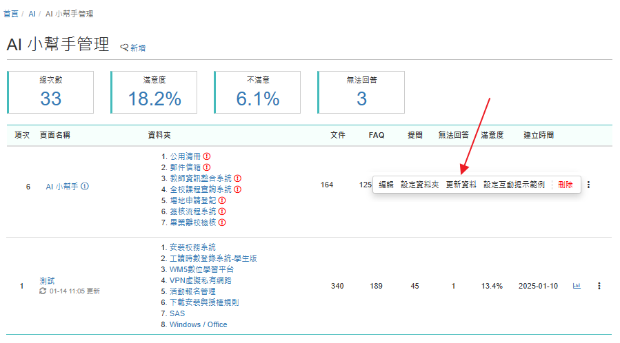Click the 總次數 stat card
Viewport: 620px width, 343px height.
point(50,92)
